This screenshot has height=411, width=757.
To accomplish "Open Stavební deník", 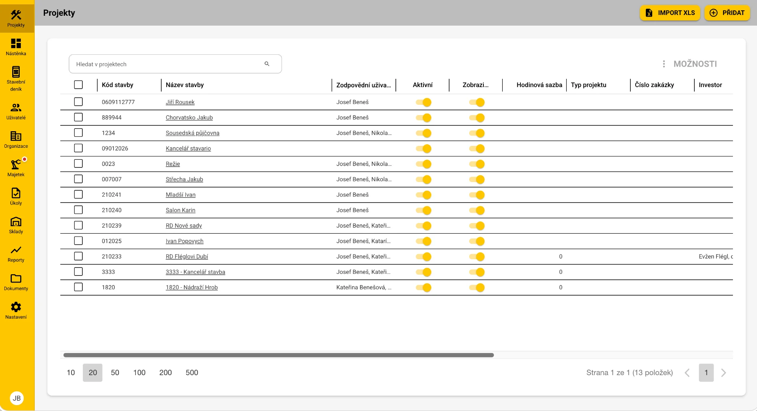I will point(16,79).
